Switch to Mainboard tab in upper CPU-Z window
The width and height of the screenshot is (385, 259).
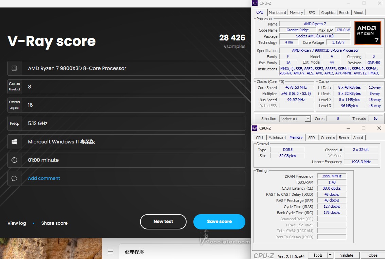[277, 13]
